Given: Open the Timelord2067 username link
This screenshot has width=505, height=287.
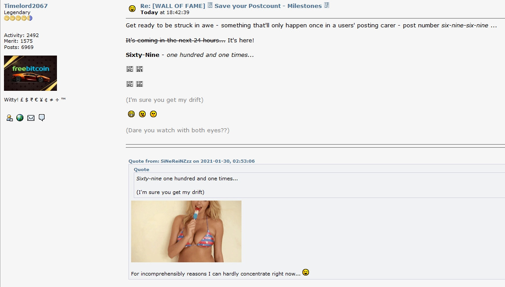Looking at the screenshot, I should 26,6.
